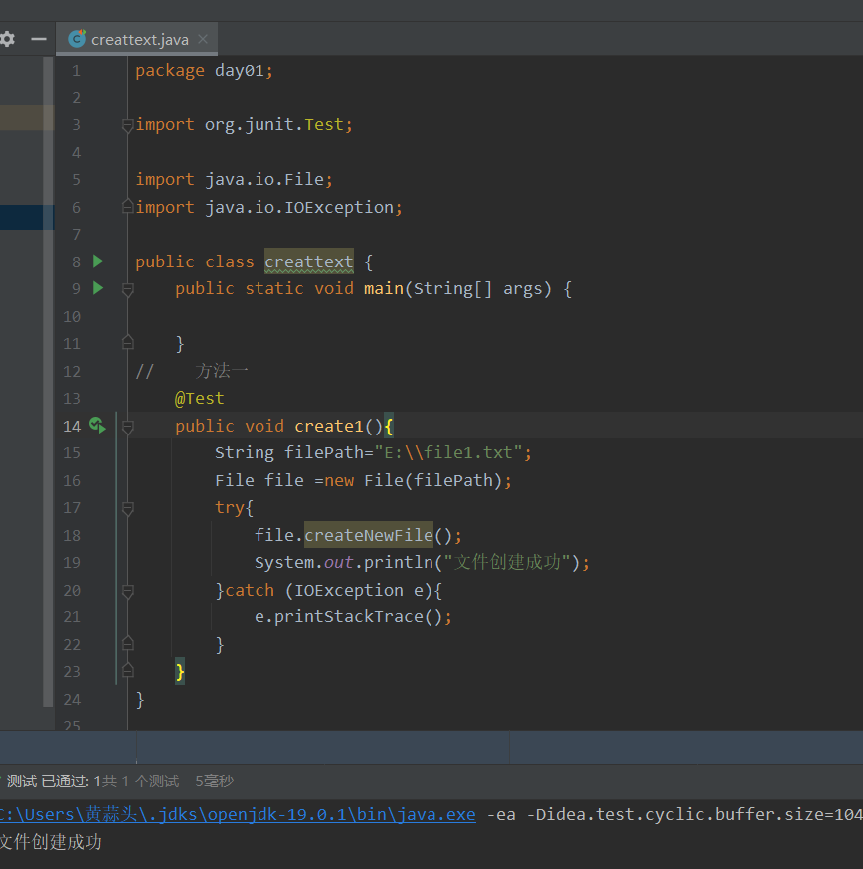Screen dimensions: 863x869
Task: Collapse the catch block at line 20
Action: point(127,591)
